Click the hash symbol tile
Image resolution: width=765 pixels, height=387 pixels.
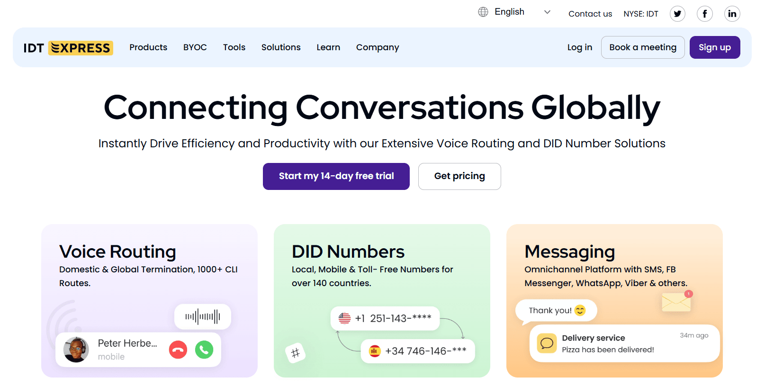296,353
